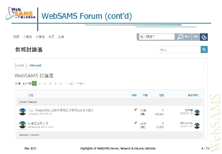The width and height of the screenshot is (222, 154).
Task: Click the forum search text box
Action: (x=179, y=50)
